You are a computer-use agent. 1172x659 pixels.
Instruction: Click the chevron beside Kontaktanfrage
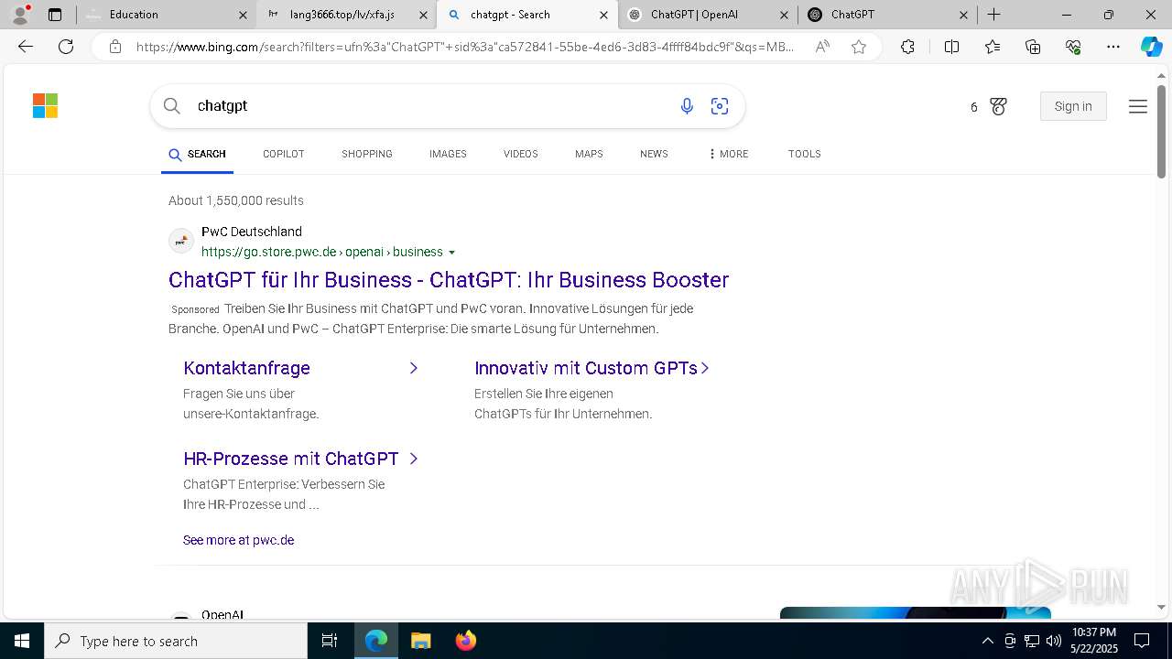click(413, 368)
